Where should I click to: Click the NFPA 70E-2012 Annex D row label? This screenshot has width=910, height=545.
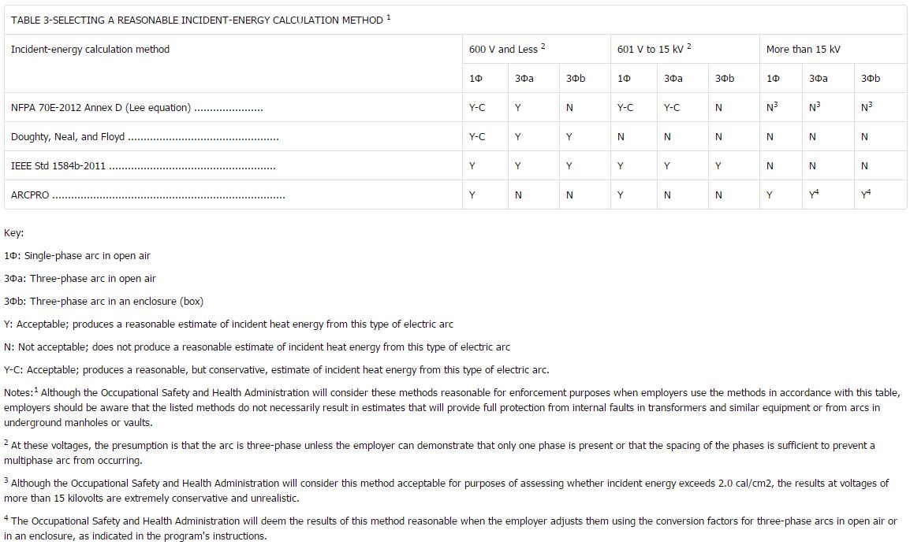tap(101, 108)
